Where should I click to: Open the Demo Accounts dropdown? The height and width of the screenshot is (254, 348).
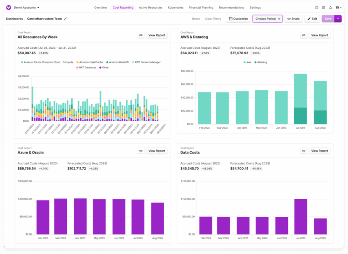tap(27, 8)
